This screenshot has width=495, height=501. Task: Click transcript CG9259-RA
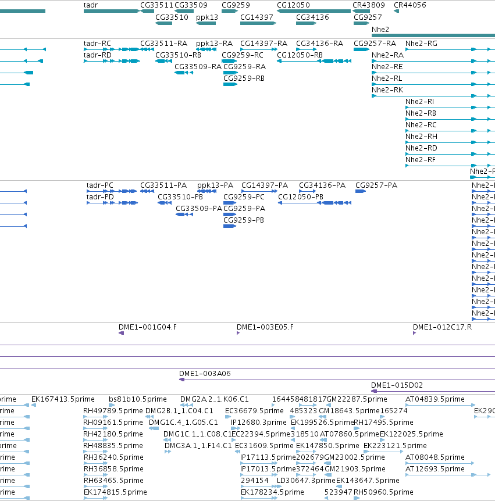(245, 66)
